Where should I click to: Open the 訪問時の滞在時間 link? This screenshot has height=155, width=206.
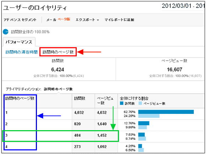click(22, 52)
